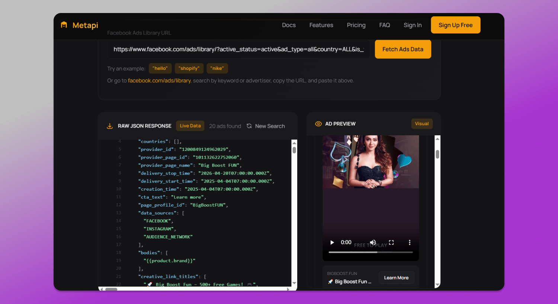Mute the ad video volume
The width and height of the screenshot is (558, 304).
(373, 242)
